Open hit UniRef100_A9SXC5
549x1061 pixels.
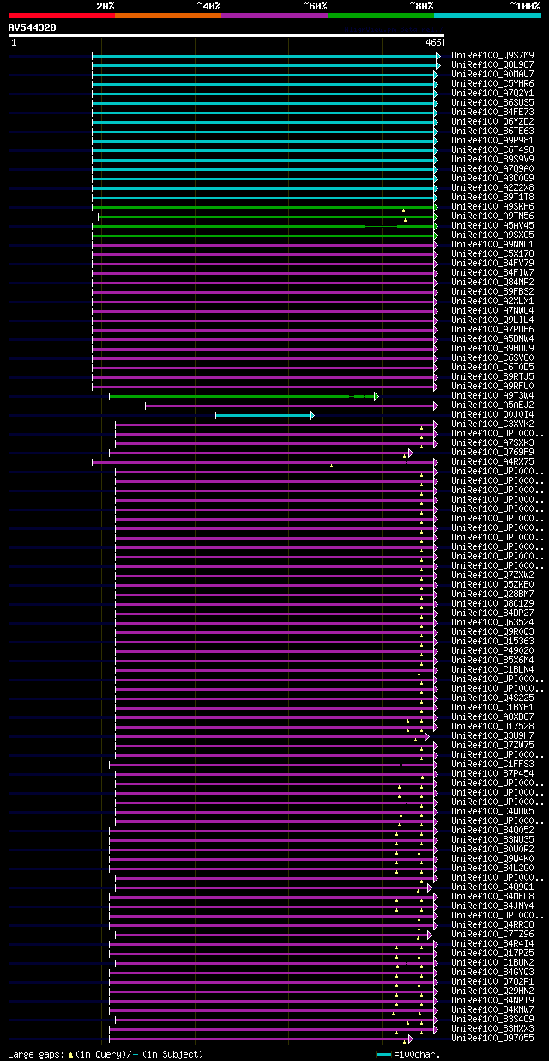[492, 235]
